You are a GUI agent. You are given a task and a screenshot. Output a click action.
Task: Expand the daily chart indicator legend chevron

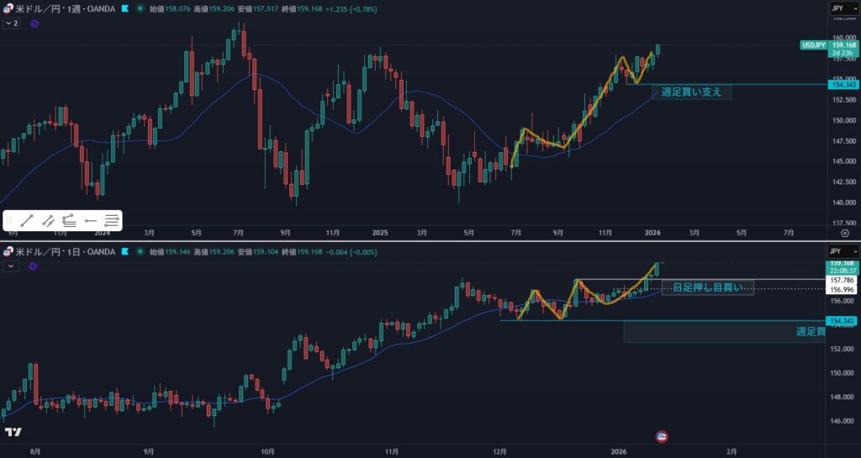(12, 266)
